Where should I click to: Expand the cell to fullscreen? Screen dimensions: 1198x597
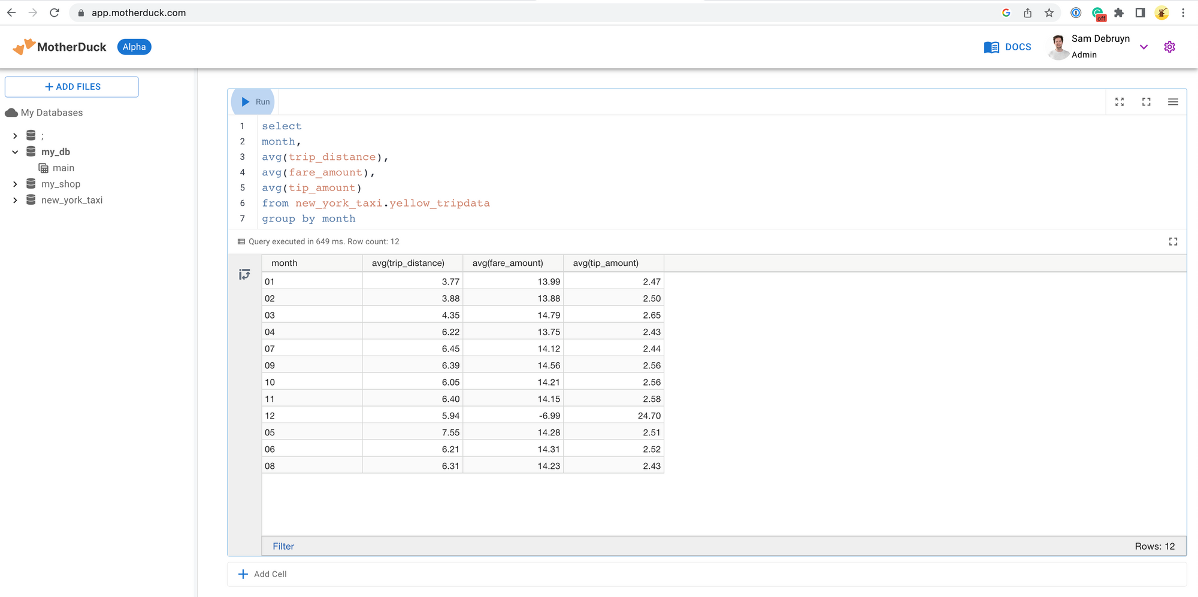point(1146,102)
